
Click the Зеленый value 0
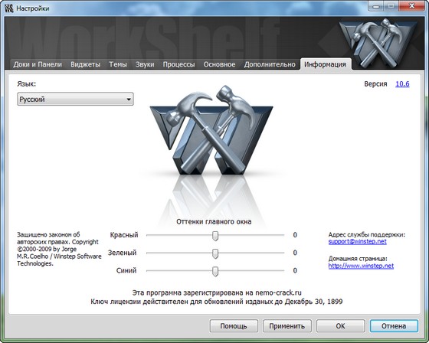tap(295, 253)
